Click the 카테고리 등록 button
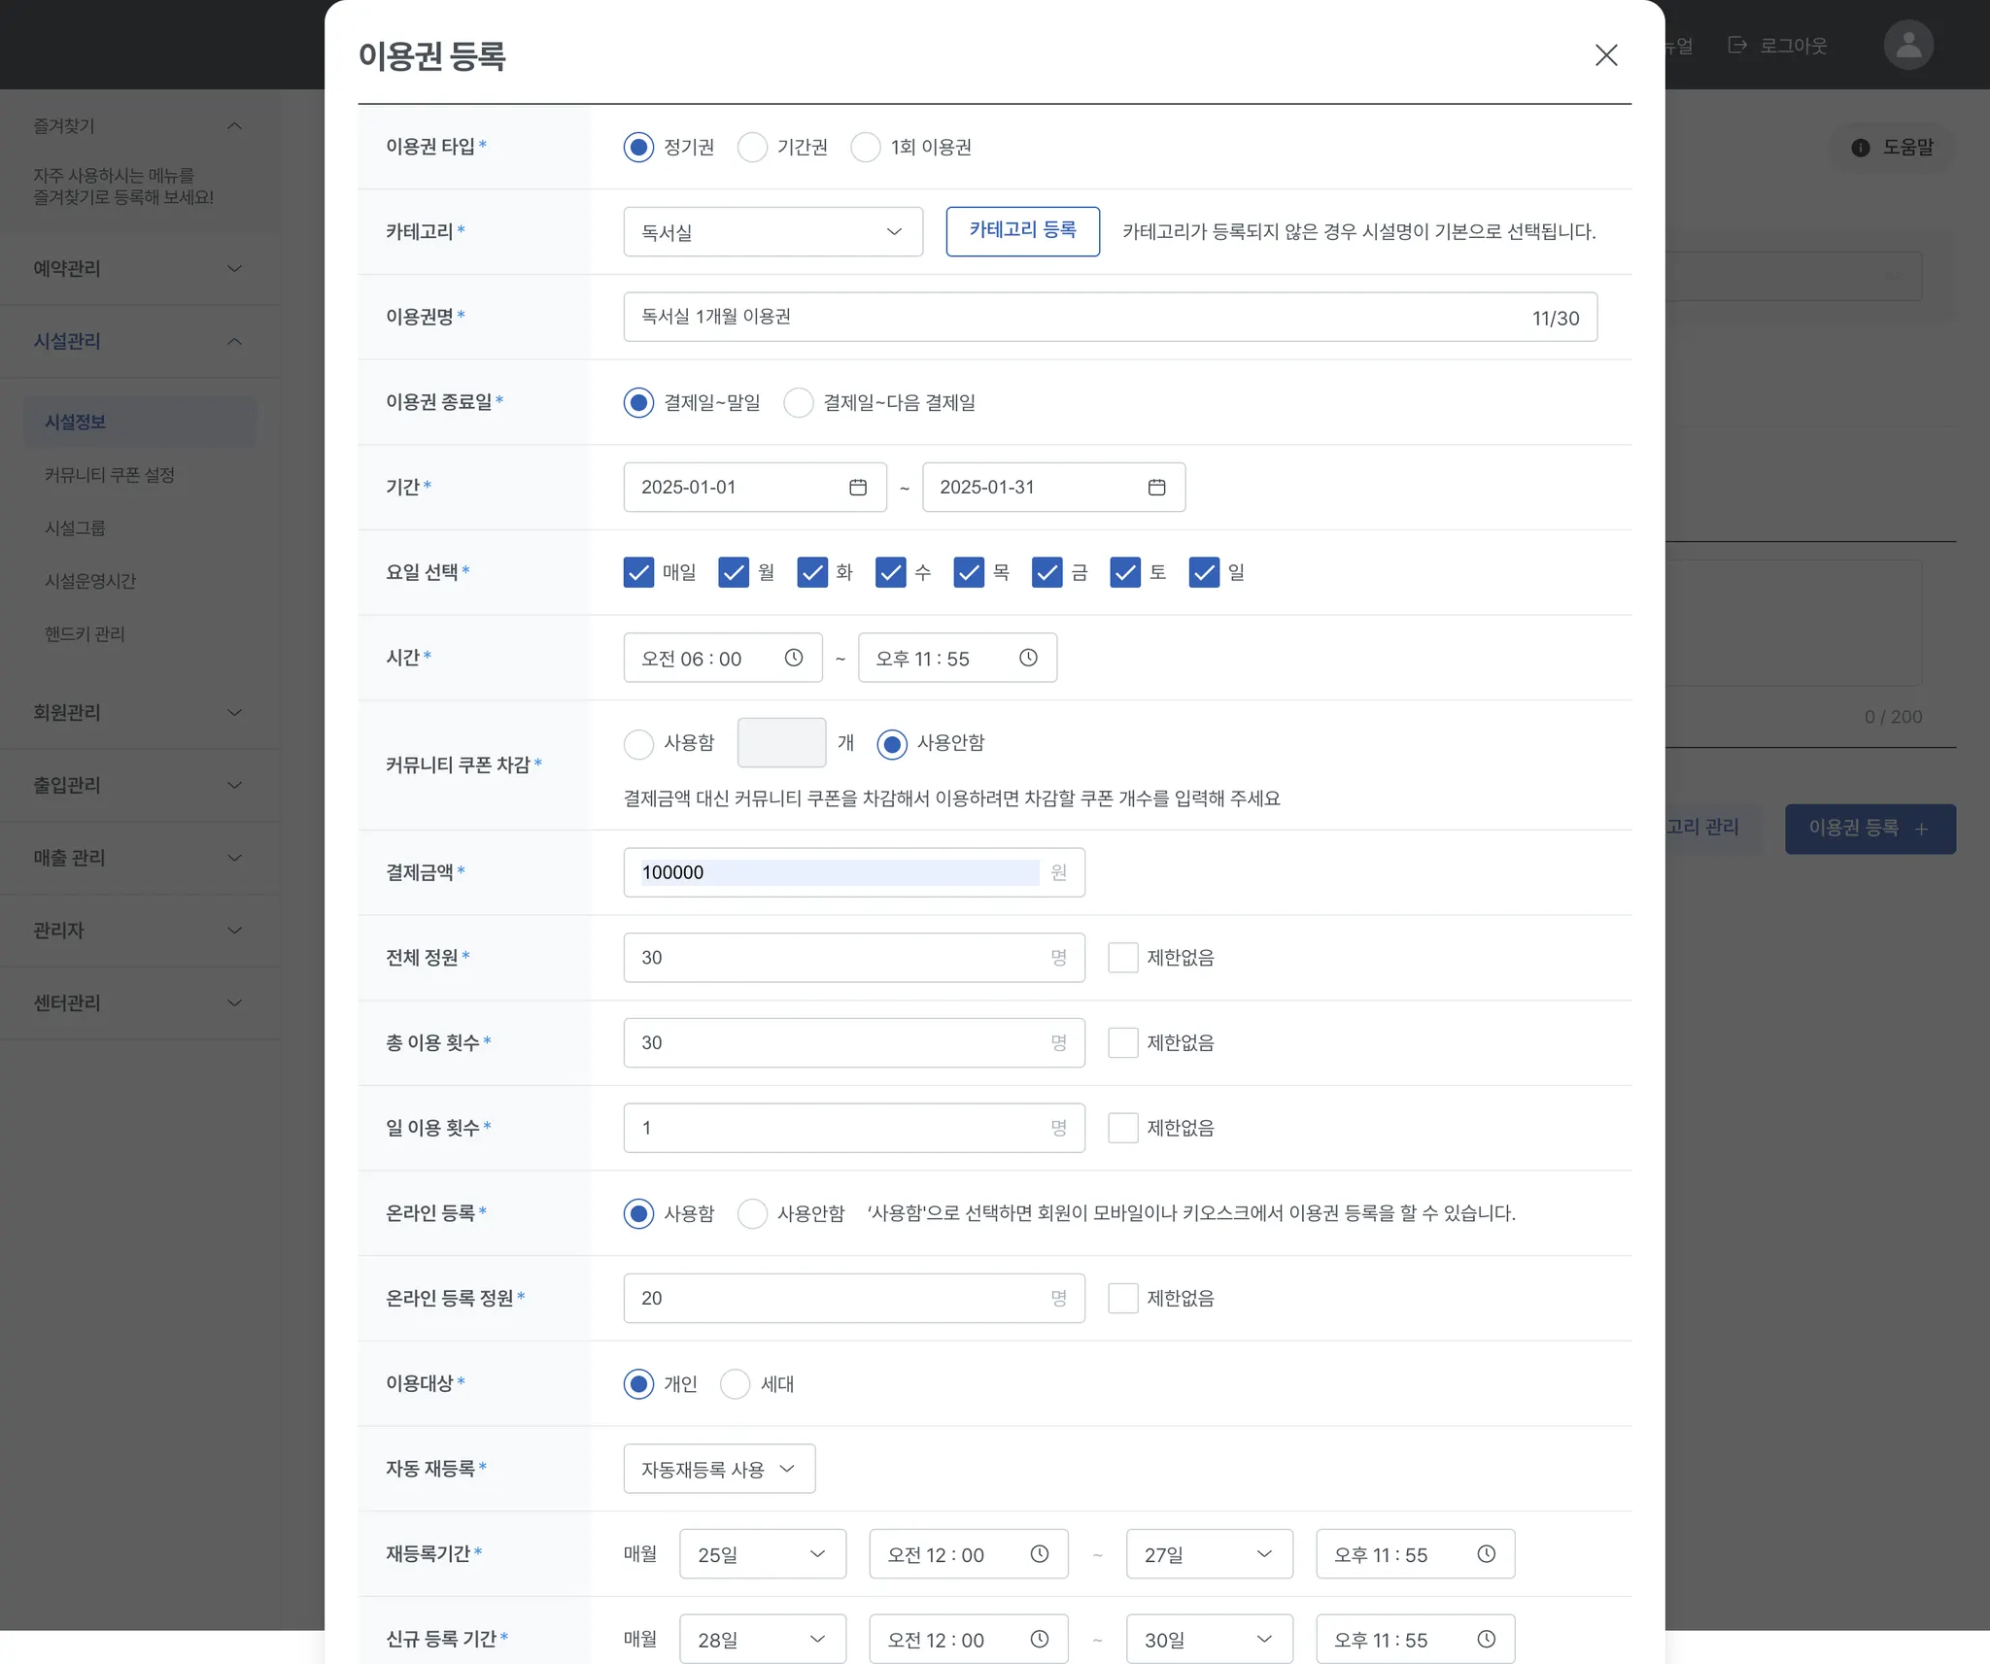 [1022, 231]
